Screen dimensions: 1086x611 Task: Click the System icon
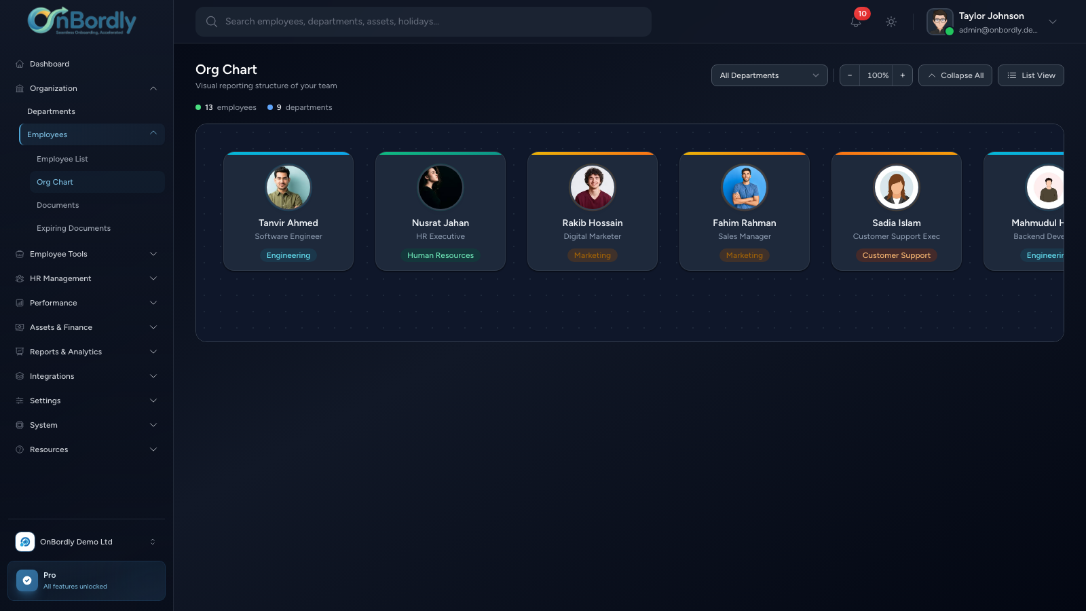pos(20,425)
